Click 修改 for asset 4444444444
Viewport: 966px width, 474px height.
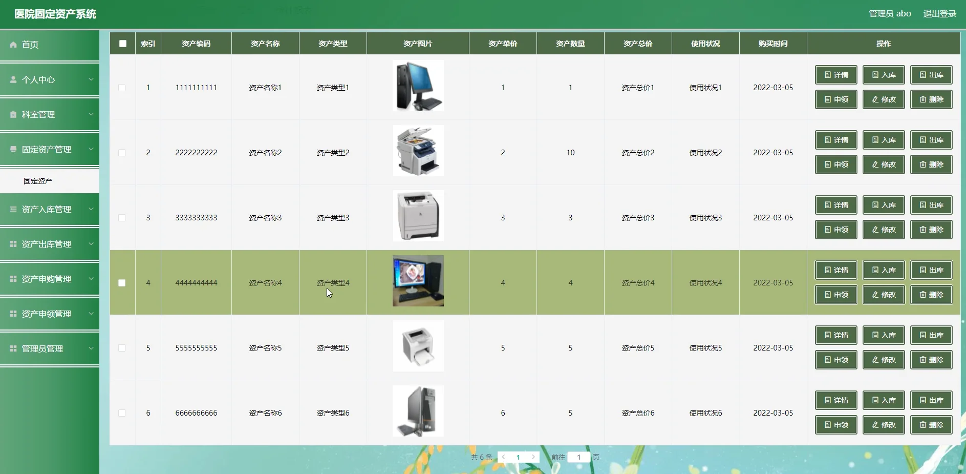tap(884, 295)
